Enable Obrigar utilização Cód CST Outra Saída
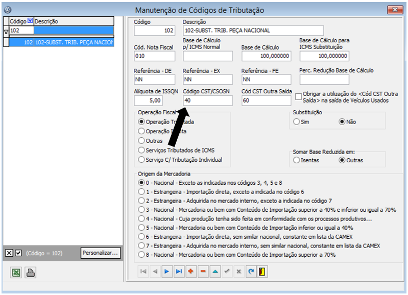The height and width of the screenshot is (295, 408). [x=298, y=97]
